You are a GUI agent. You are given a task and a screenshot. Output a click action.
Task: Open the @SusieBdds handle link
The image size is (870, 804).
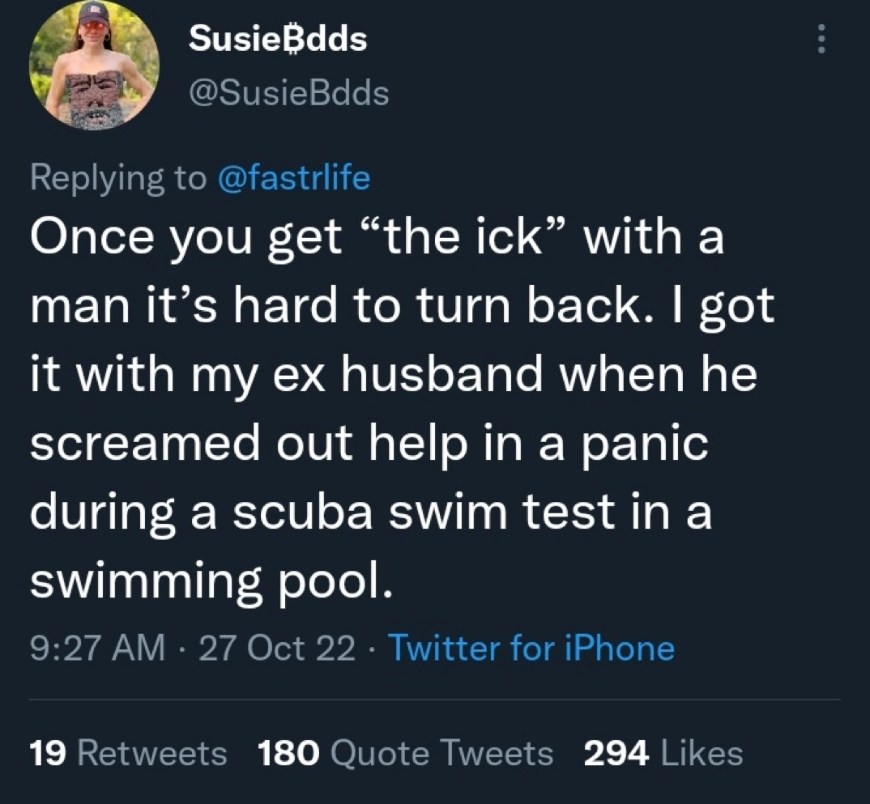[289, 92]
